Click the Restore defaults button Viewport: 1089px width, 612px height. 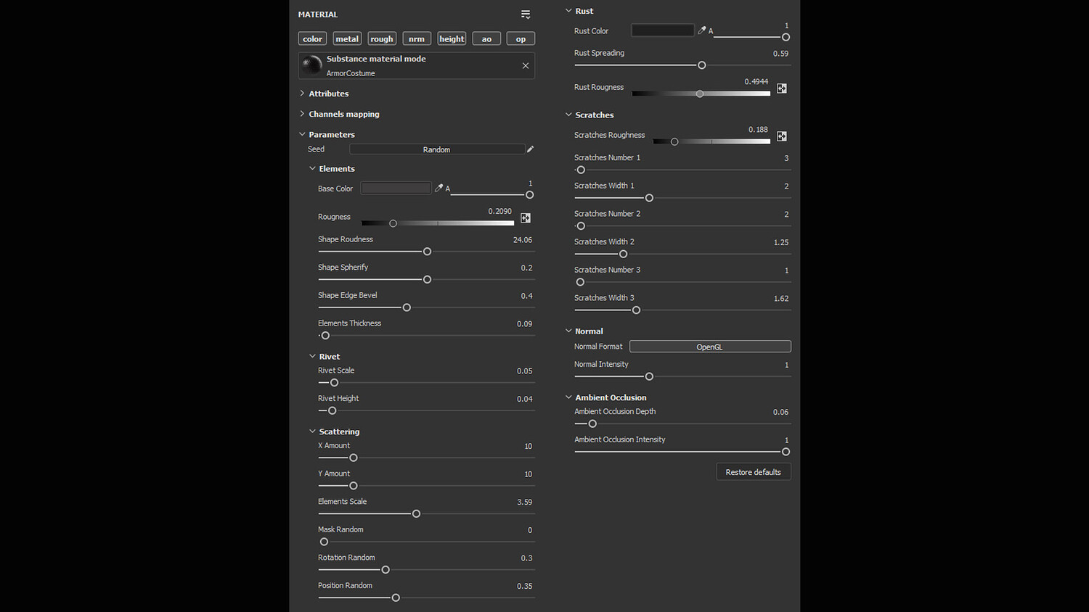point(753,472)
